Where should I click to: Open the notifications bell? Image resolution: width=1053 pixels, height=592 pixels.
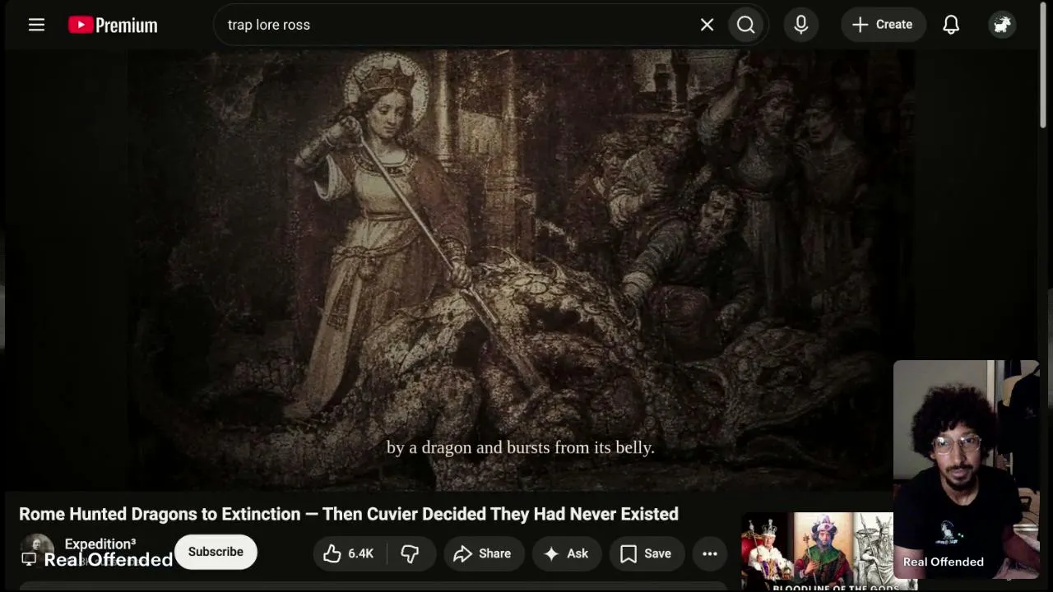951,25
